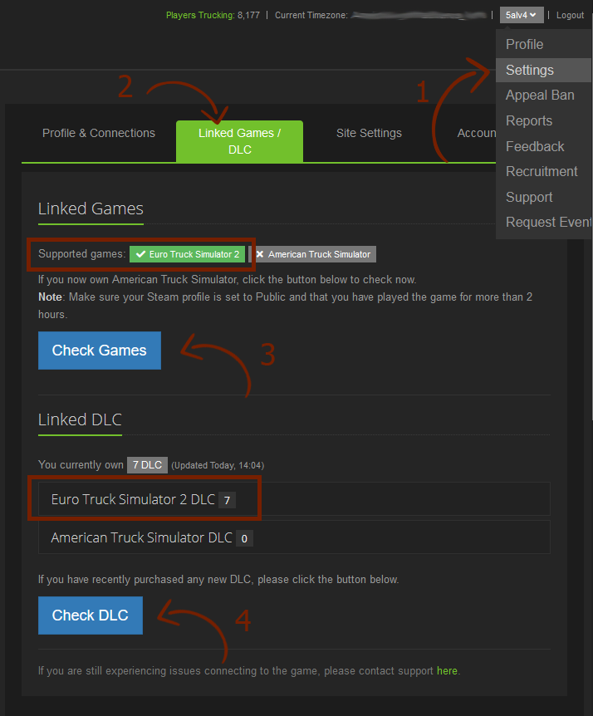Follow the support 'here' link
593x716 pixels.
447,671
